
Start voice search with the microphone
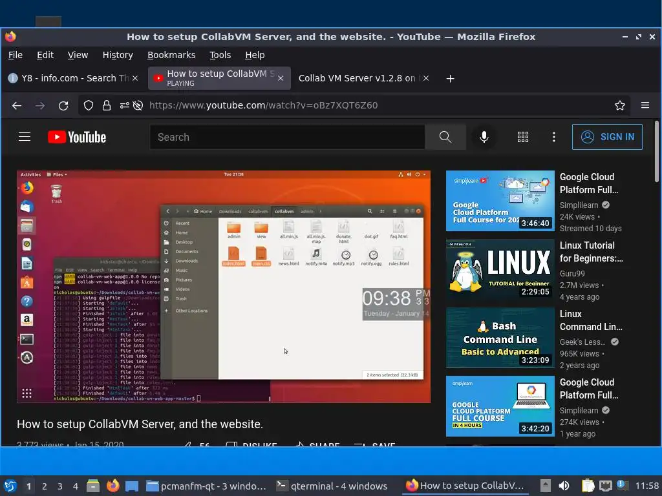click(x=484, y=137)
